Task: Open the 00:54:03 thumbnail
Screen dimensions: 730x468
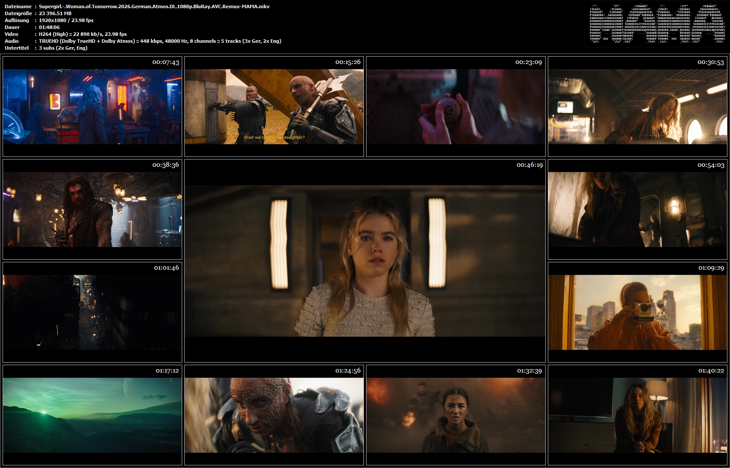Action: coord(637,209)
